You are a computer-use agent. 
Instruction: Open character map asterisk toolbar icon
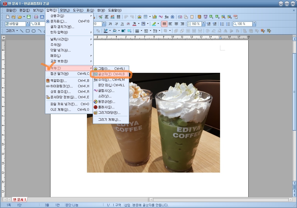[172, 17]
